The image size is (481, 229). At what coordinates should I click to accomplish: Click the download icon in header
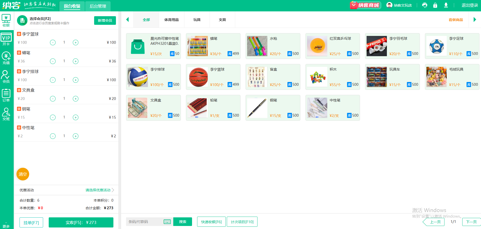pyautogui.click(x=446, y=5)
